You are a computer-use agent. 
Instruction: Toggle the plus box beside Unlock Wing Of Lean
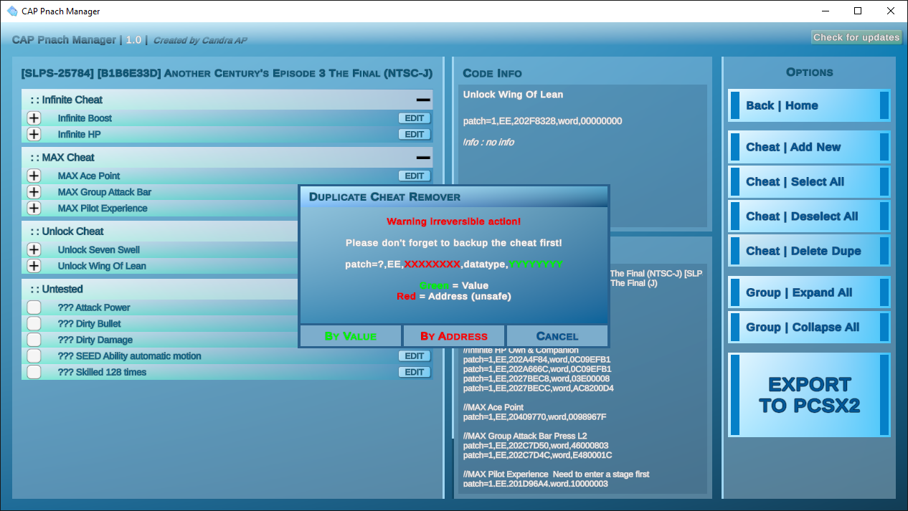point(34,266)
